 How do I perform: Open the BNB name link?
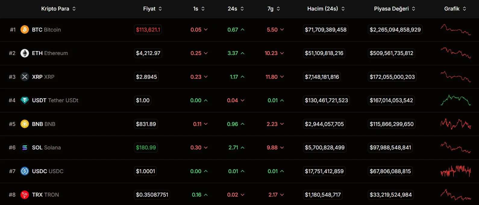44,124
